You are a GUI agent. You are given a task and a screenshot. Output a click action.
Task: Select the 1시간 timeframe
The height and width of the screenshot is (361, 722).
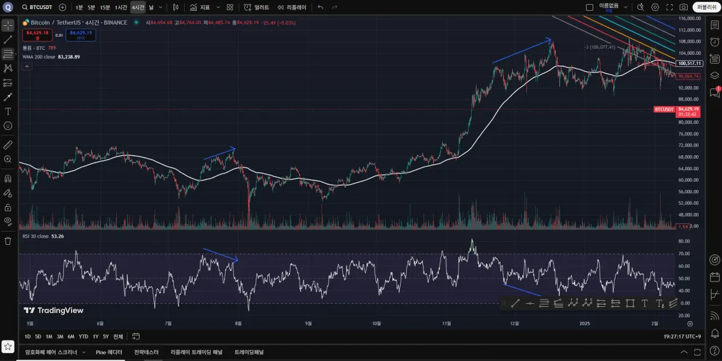point(121,7)
